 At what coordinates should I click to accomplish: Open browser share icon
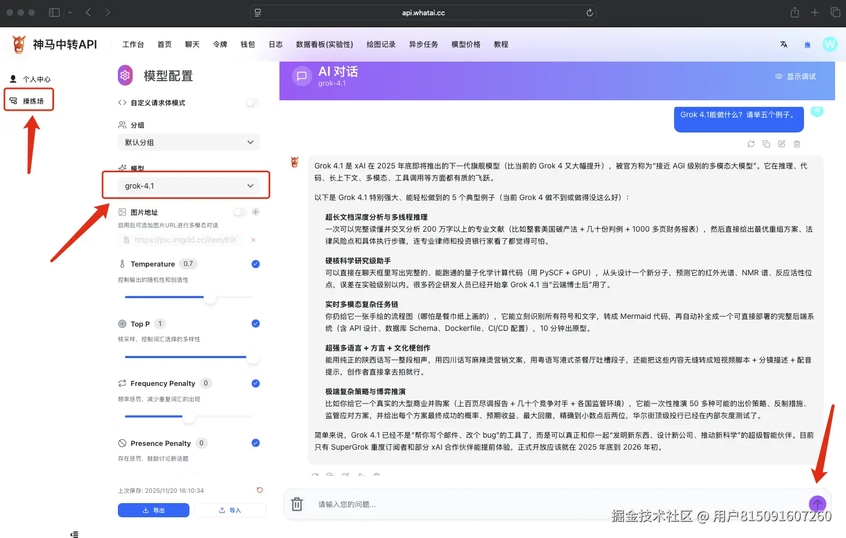tap(795, 13)
